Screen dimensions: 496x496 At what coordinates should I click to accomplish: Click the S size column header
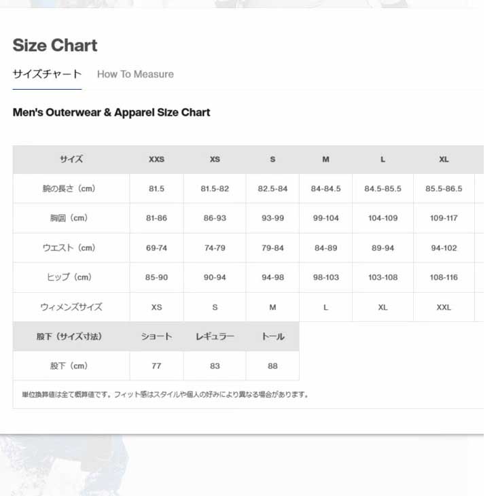(272, 160)
